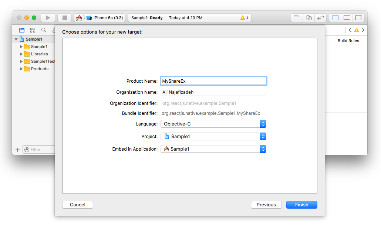This screenshot has height=230, width=381.
Task: Select the Products folder row
Action: click(34, 69)
